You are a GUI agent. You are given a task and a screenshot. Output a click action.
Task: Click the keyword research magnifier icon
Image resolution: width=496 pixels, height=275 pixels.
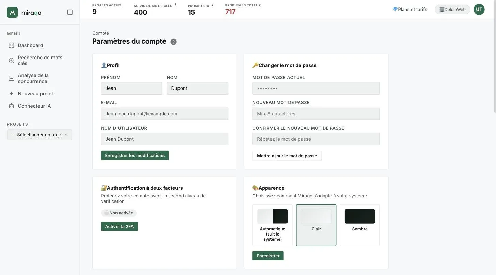tap(11, 60)
